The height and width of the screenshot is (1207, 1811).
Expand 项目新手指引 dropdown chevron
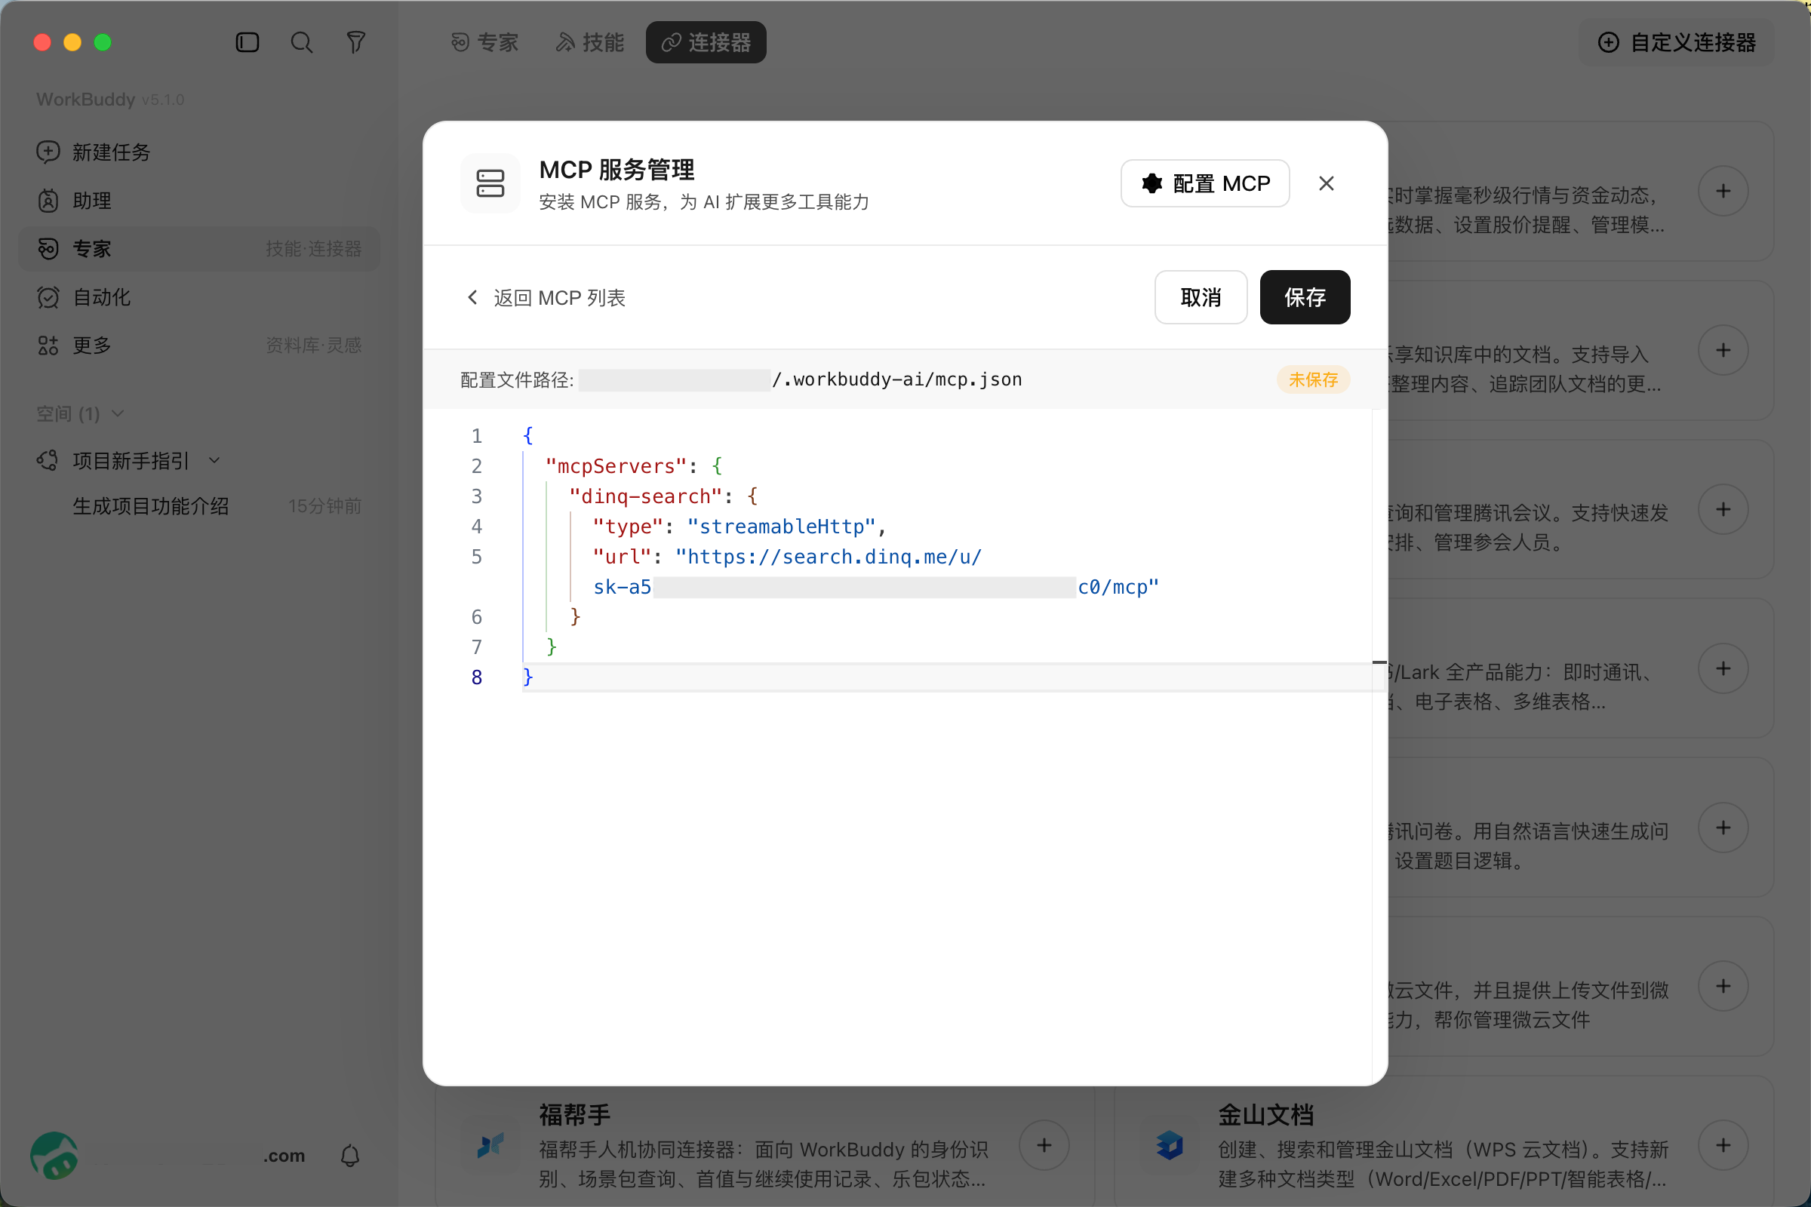coord(215,461)
